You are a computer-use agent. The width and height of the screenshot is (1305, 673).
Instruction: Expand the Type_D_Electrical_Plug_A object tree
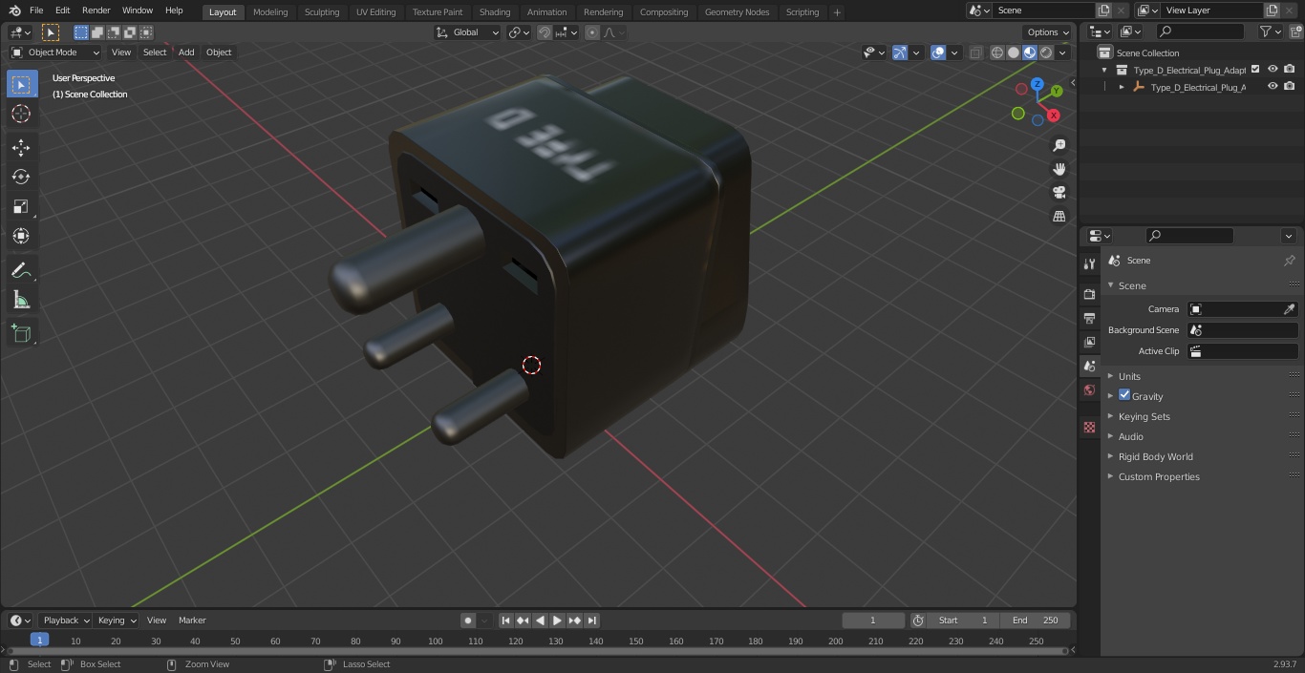1122,87
